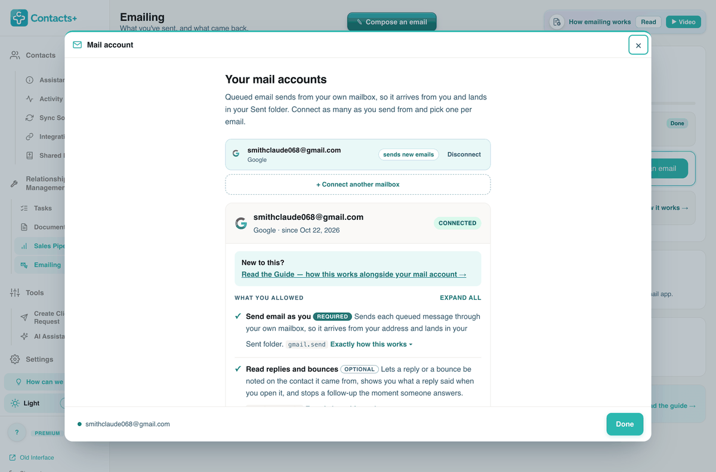This screenshot has height=472, width=716.
Task: Click the footer smithclaude068@gmail.com status text
Action: coord(128,424)
